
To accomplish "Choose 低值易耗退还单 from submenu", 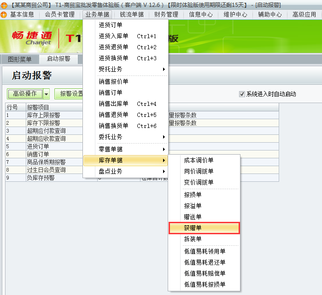I will [204, 262].
